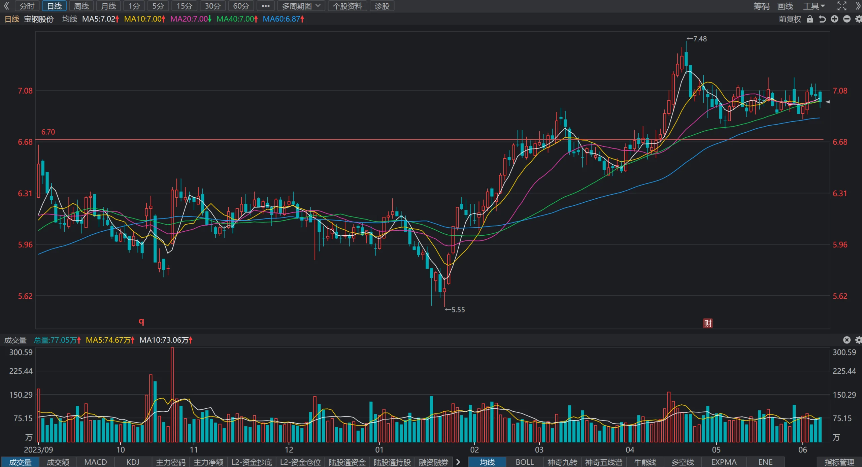Viewport: 862px width, 467px height.
Task: Click the MA40:7.00 moving average label
Action: [237, 19]
